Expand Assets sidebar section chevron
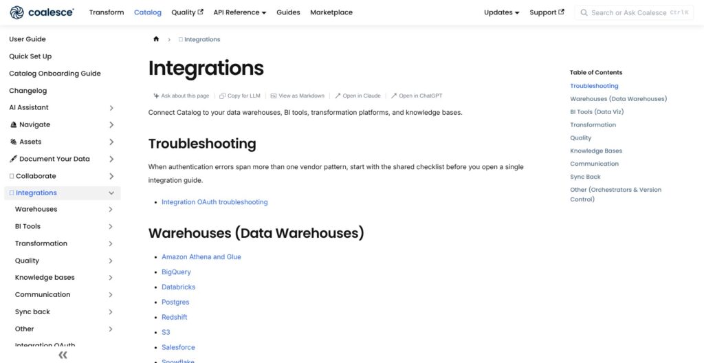704x363 pixels. point(111,142)
